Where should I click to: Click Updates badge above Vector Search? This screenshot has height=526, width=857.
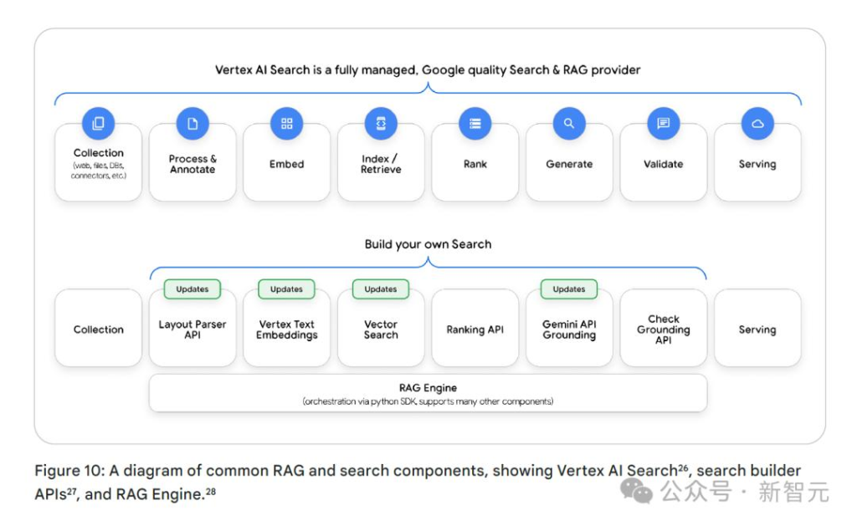(381, 289)
